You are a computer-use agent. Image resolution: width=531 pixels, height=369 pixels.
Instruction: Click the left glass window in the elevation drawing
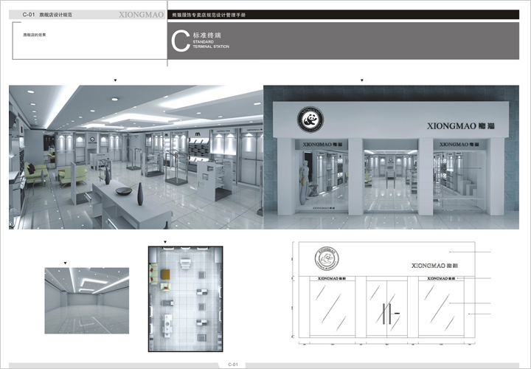pos(333,308)
